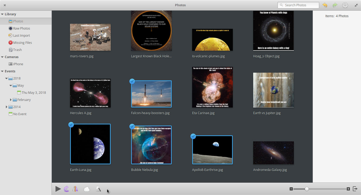This screenshot has width=361, height=195.
Task: Select the Io-volcanic-plumes.jpg thumbnail
Action: tap(212, 40)
